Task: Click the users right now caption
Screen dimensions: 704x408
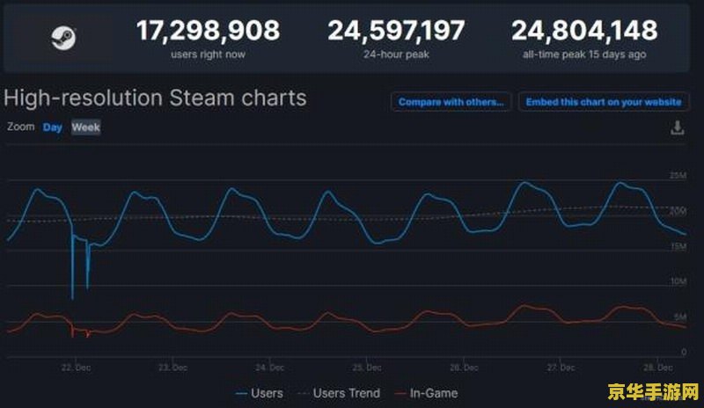Action: (x=208, y=55)
